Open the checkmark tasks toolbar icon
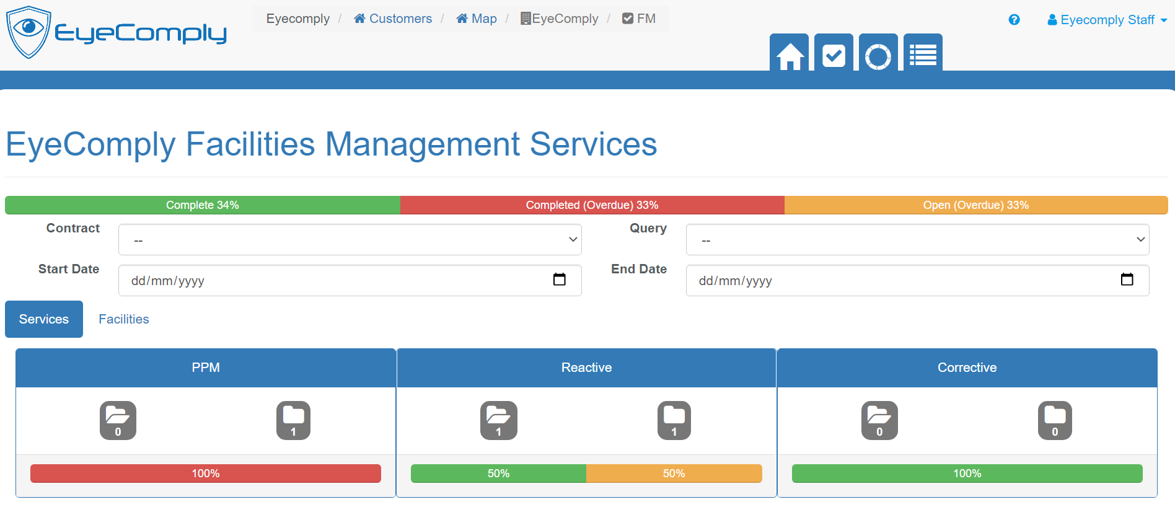 click(x=834, y=53)
